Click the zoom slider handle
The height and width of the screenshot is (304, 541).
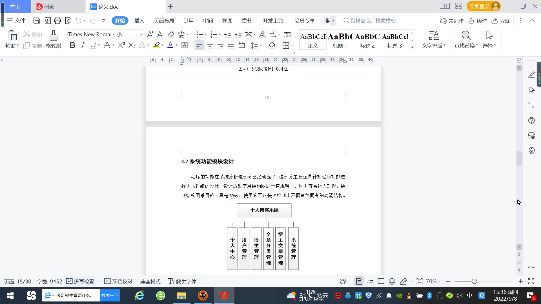tap(474, 281)
